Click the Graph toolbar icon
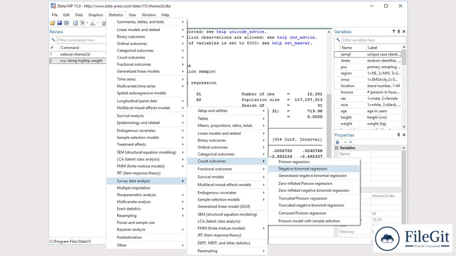 [x=93, y=23]
